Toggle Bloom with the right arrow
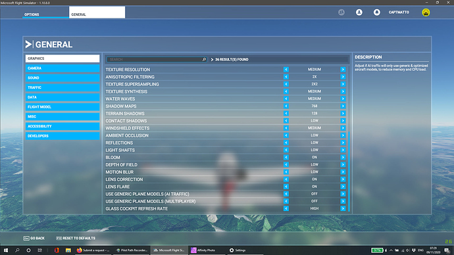Image resolution: width=454 pixels, height=255 pixels. tap(343, 157)
